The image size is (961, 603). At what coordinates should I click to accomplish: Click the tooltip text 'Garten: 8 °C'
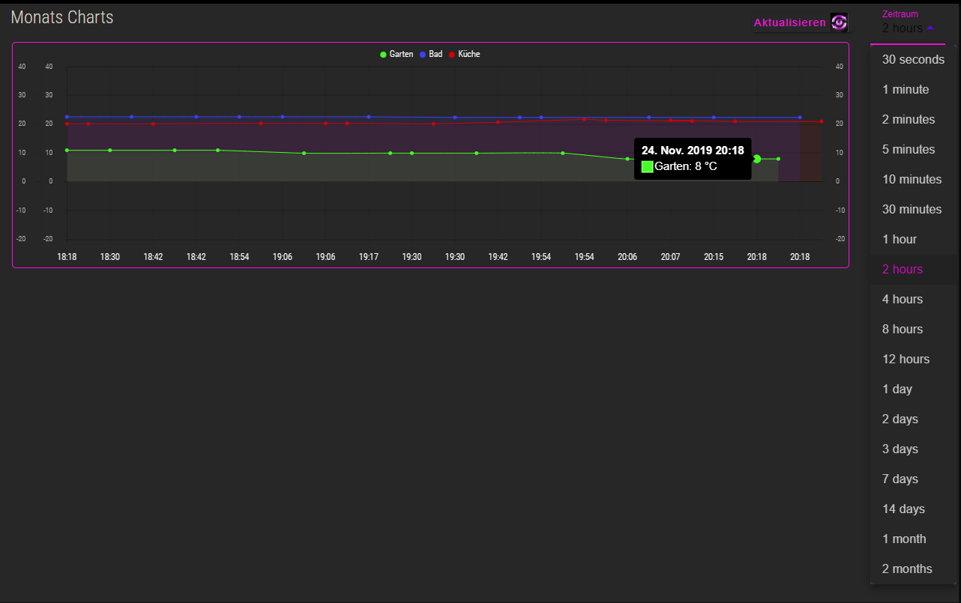click(x=686, y=166)
